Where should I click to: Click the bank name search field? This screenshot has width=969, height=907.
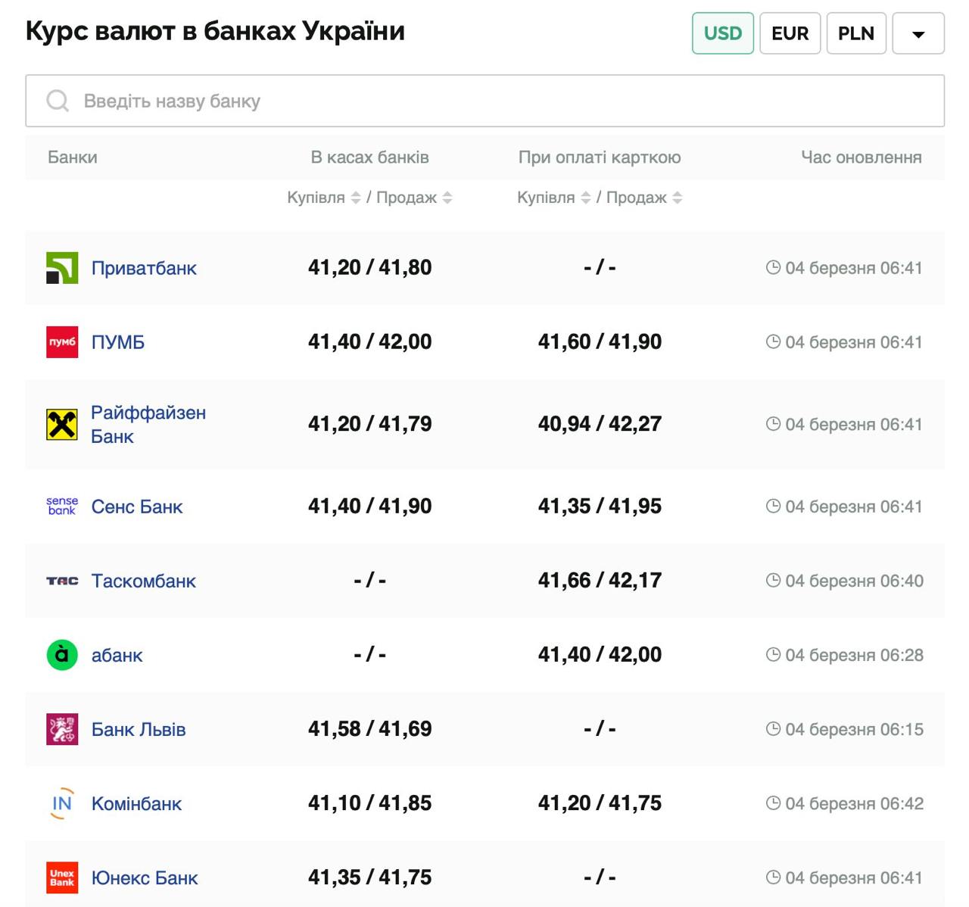click(484, 101)
